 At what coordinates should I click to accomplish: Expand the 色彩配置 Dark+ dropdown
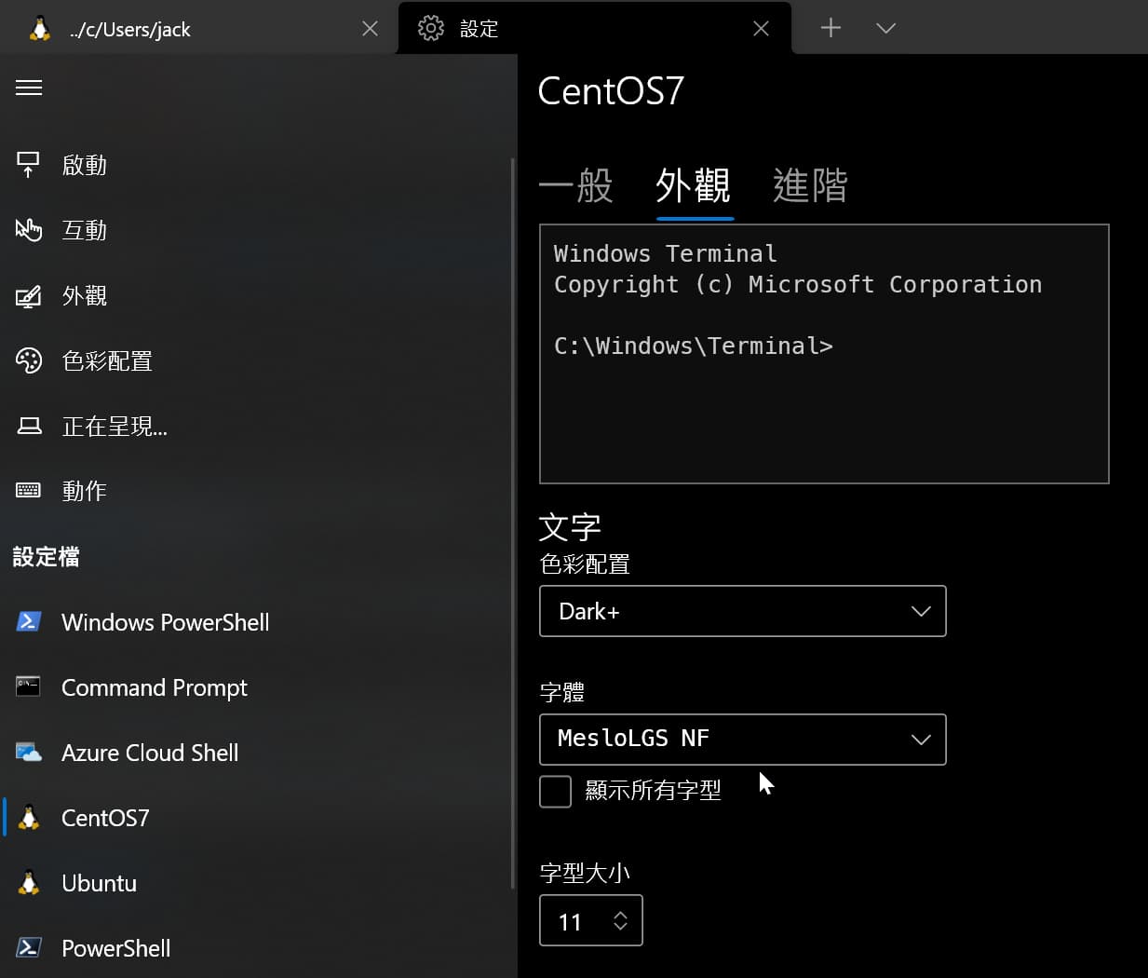tap(743, 611)
